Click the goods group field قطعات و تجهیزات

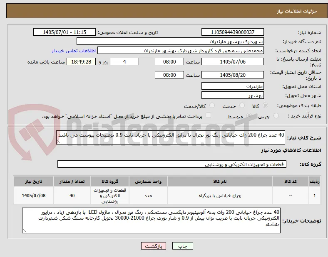point(172,164)
